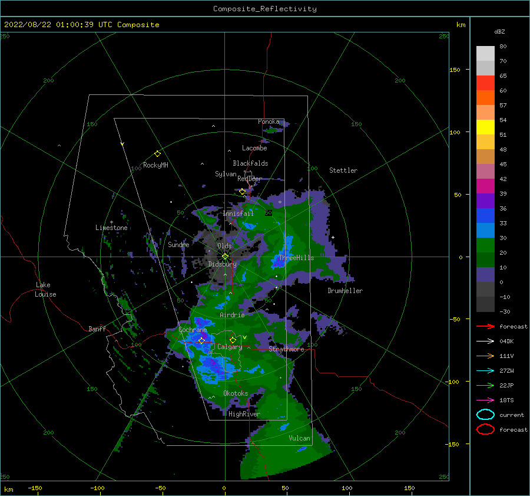
Task: Click the dBZ legend heading
Action: click(499, 31)
